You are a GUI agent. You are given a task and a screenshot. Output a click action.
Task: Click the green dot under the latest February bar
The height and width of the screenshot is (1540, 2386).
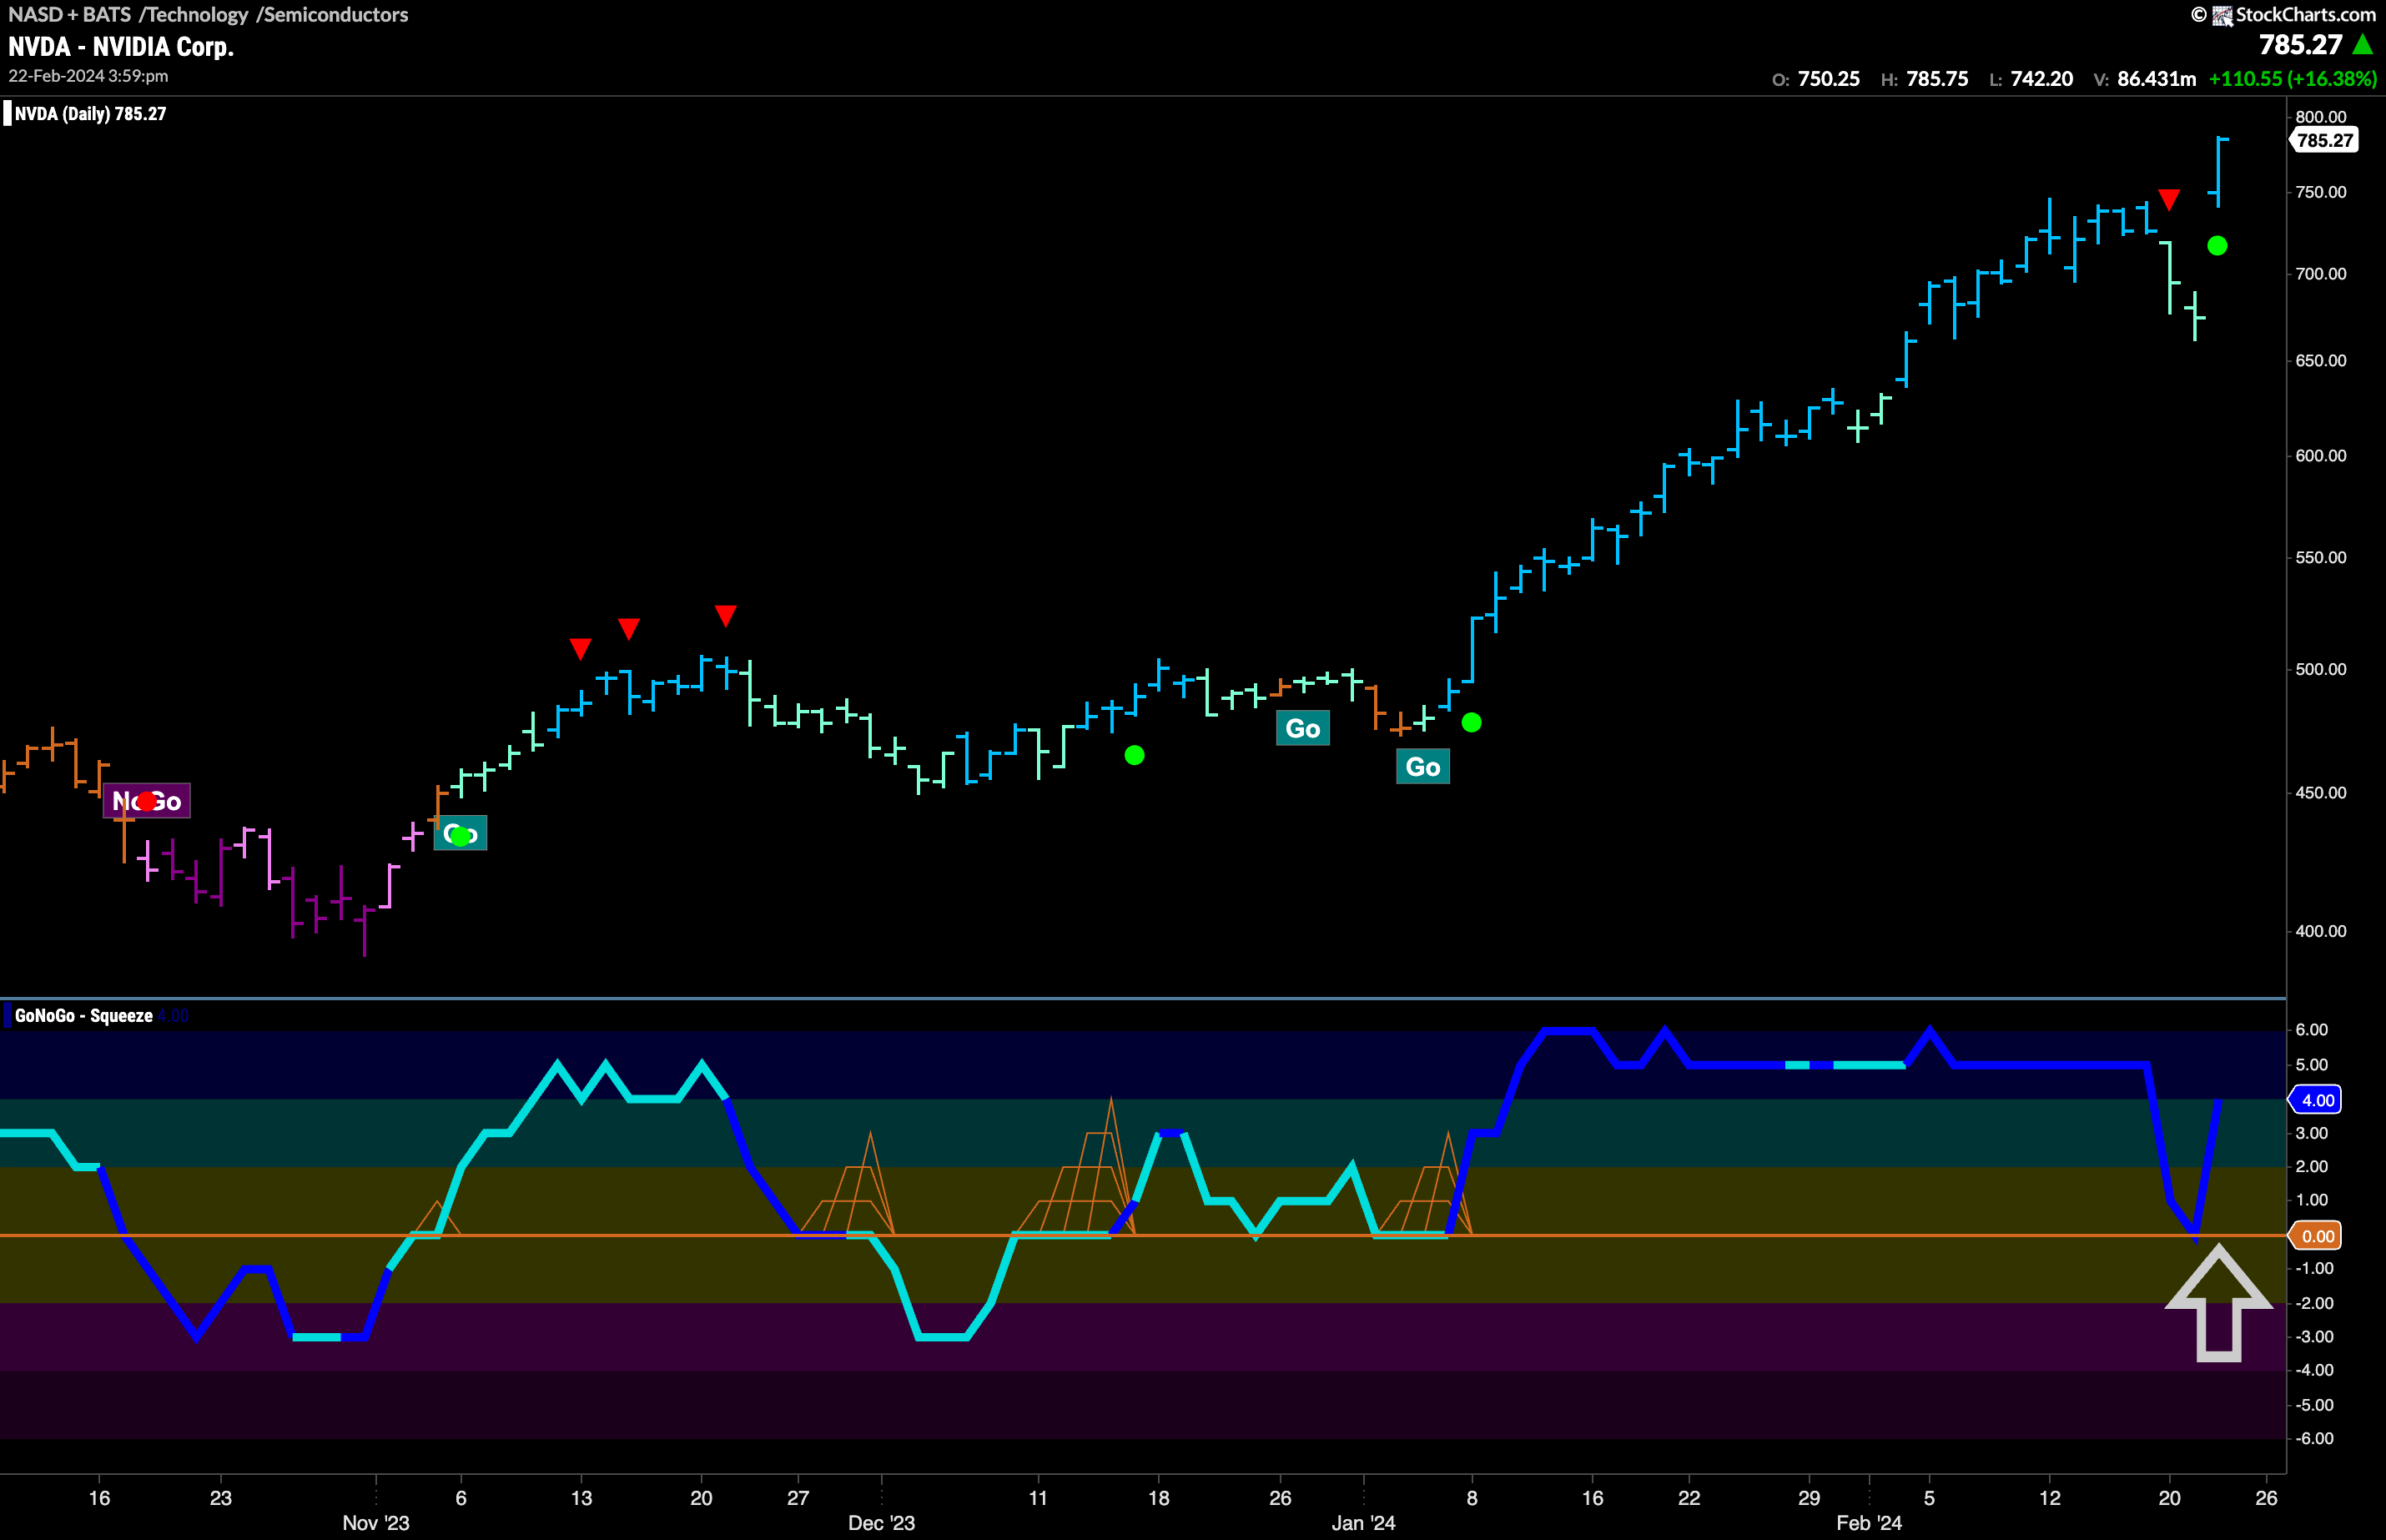2217,245
